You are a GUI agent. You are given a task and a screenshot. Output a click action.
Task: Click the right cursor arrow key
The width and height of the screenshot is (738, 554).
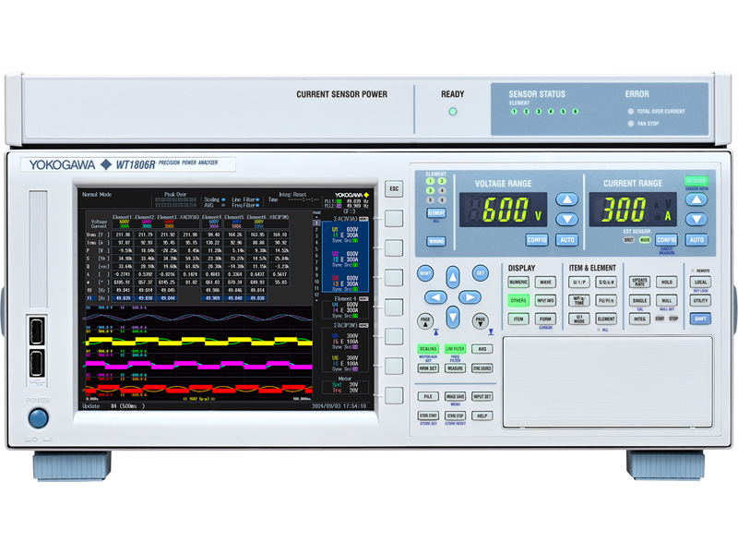[470, 297]
